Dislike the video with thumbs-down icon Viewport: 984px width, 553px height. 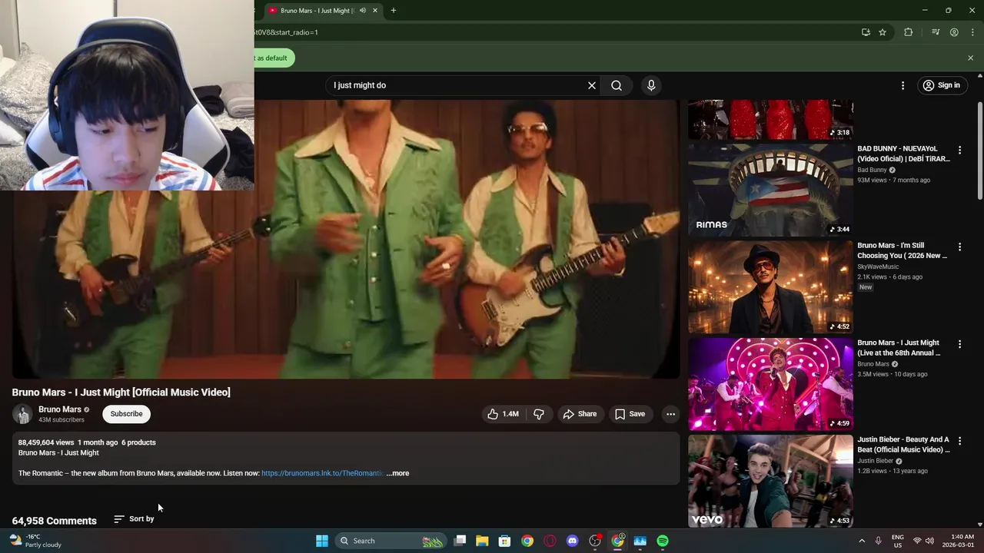[x=539, y=414]
